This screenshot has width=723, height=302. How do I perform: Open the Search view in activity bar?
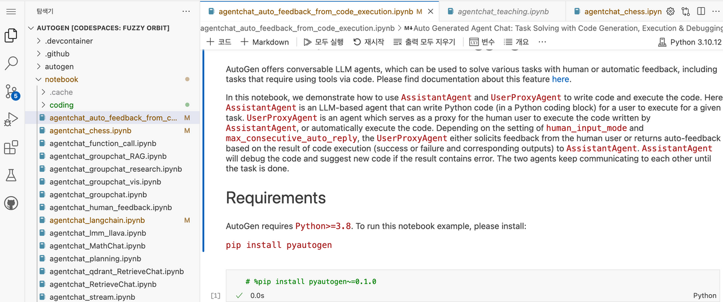click(x=11, y=63)
